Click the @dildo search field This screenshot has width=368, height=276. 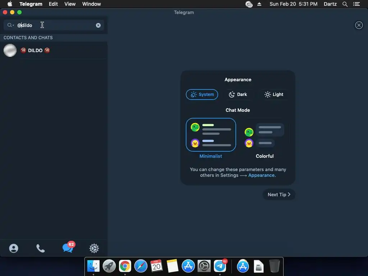tap(54, 25)
